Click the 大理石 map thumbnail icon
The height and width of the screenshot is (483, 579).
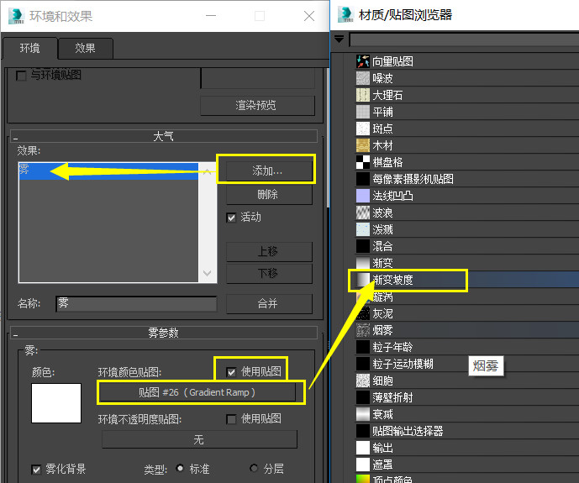pos(363,95)
